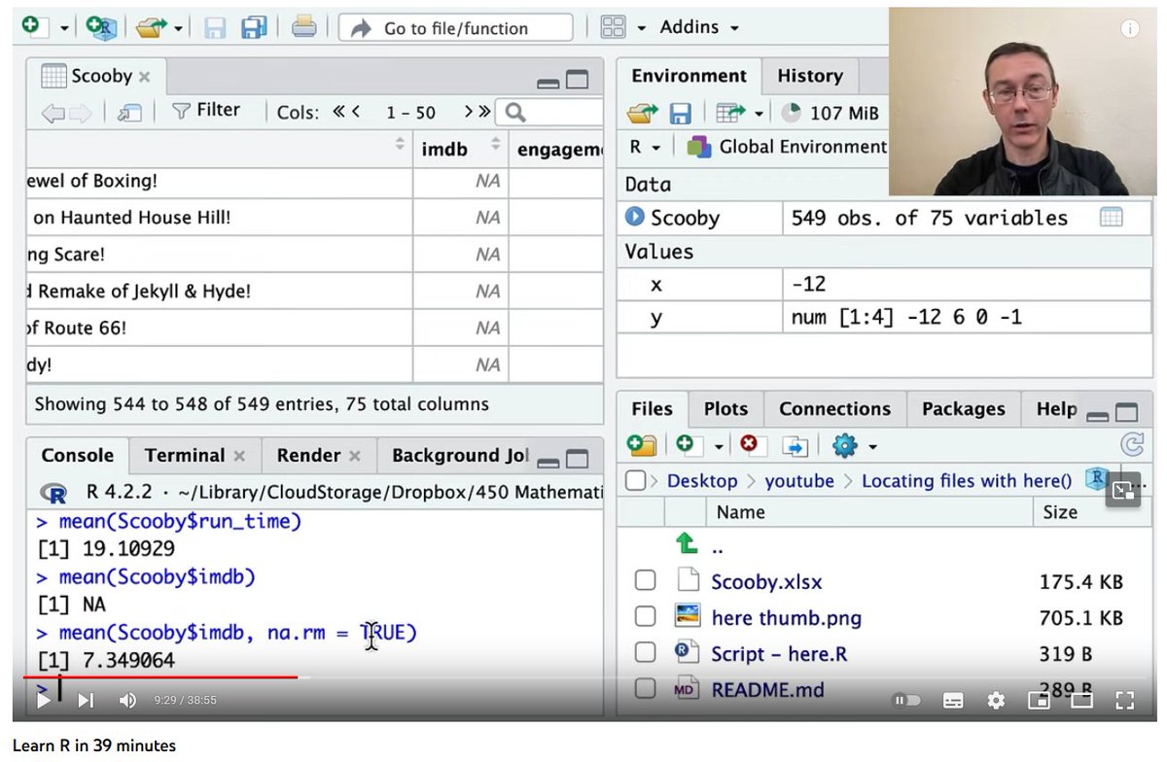This screenshot has height=762, width=1167.
Task: Create a new folder in the Files pane
Action: pos(640,445)
